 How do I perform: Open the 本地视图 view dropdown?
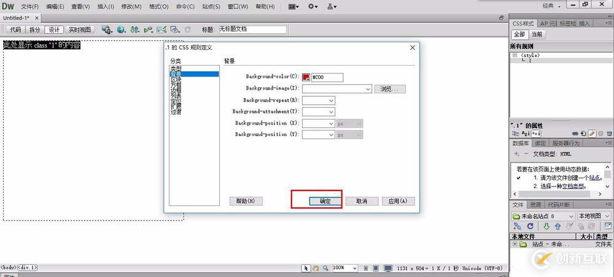594,216
